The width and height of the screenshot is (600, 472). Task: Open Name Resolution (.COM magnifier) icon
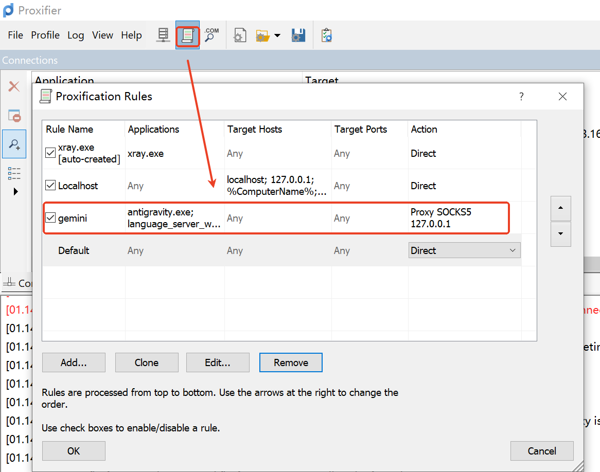(x=211, y=35)
